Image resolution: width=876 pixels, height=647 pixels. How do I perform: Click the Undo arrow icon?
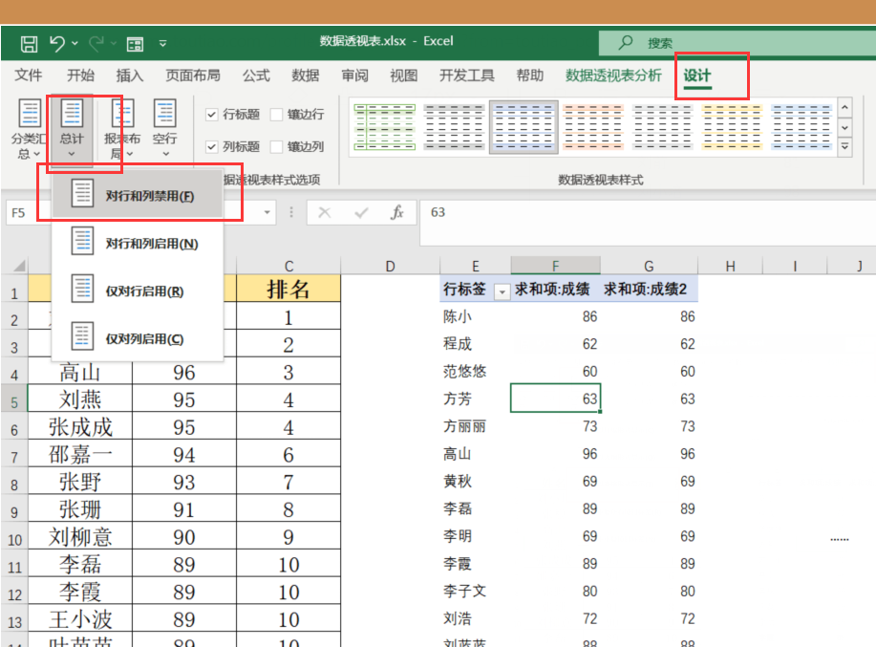click(57, 43)
